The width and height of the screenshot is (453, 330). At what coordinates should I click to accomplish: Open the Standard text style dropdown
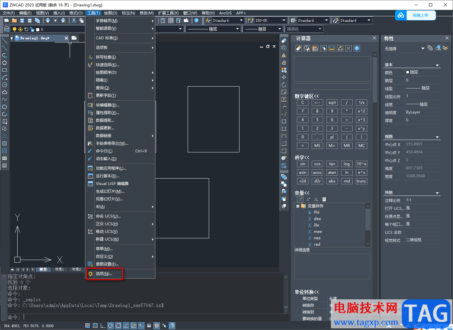(x=228, y=20)
